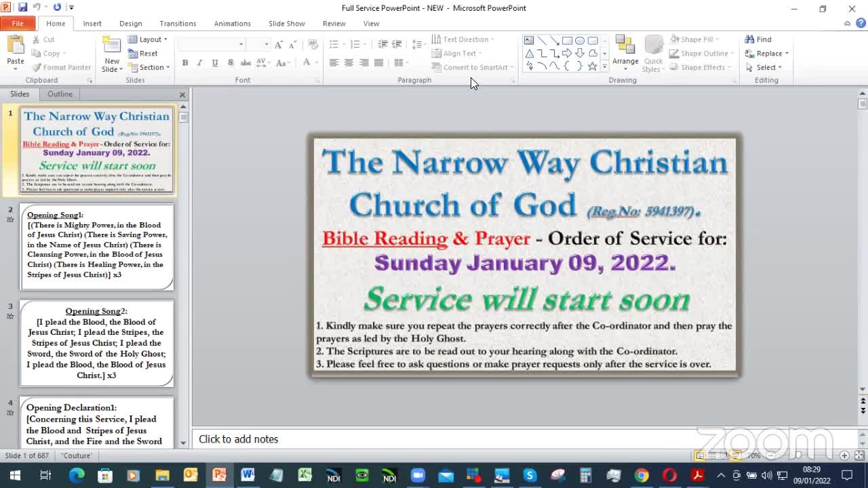Align text right
Screen dimensions: 868x488
(x=364, y=62)
